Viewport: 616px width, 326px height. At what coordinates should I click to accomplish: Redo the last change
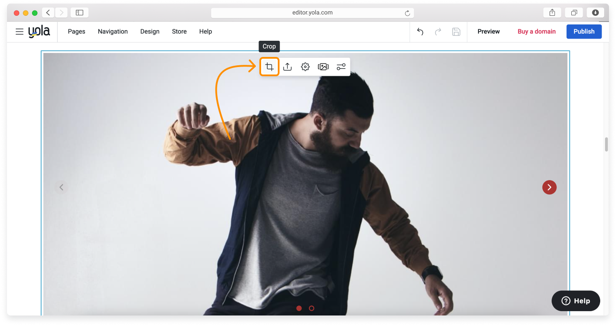click(438, 32)
